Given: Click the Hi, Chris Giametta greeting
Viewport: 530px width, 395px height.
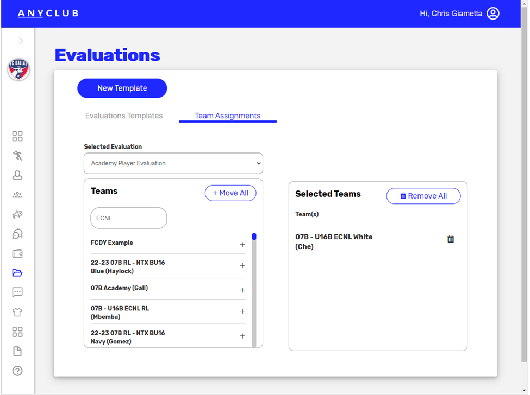Looking at the screenshot, I should [451, 14].
